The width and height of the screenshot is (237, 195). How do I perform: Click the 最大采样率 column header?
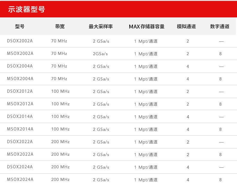coord(101,26)
